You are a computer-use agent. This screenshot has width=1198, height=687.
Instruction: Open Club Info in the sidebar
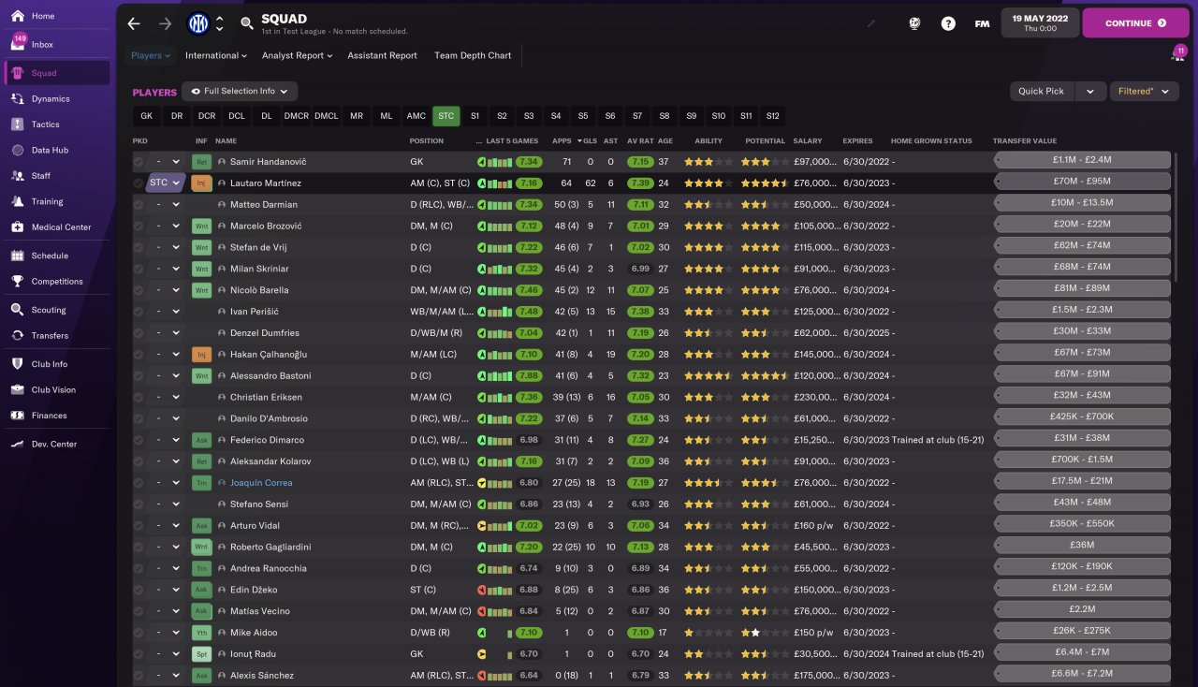(x=56, y=364)
